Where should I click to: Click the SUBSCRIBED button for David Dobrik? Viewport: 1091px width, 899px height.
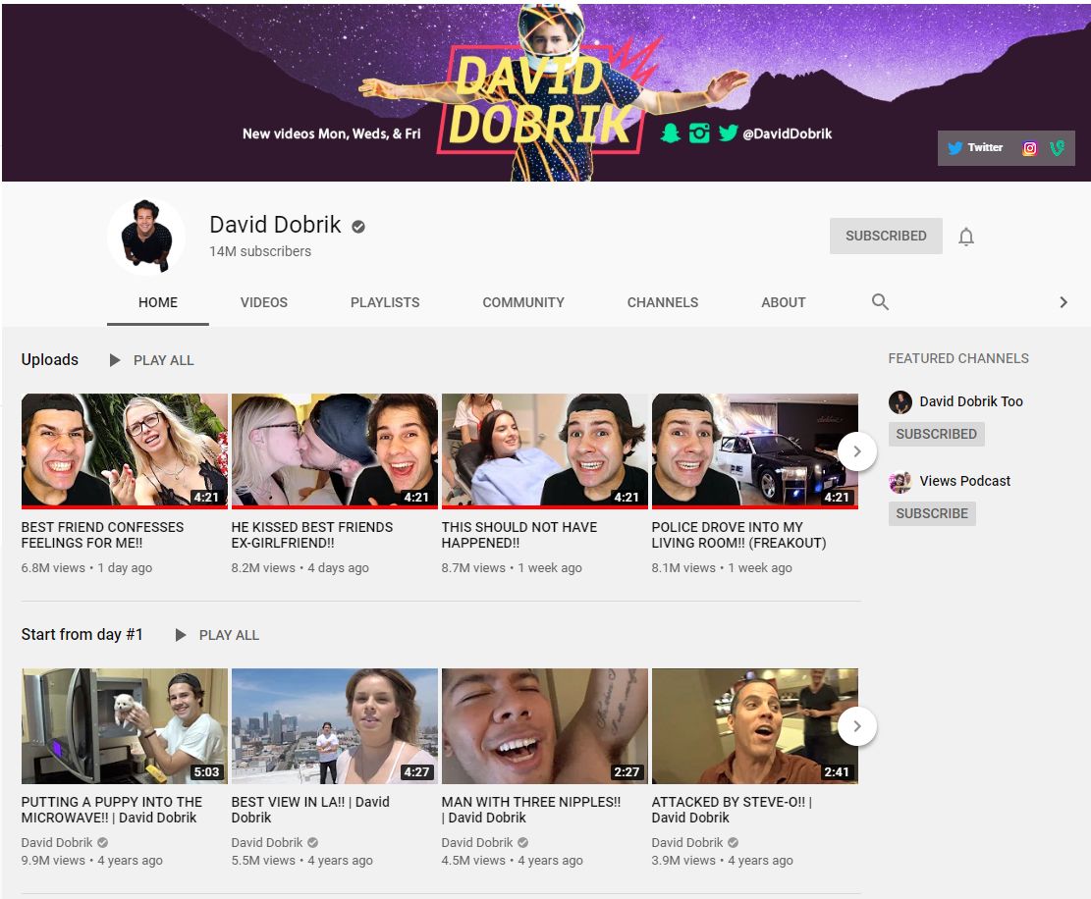(x=886, y=236)
